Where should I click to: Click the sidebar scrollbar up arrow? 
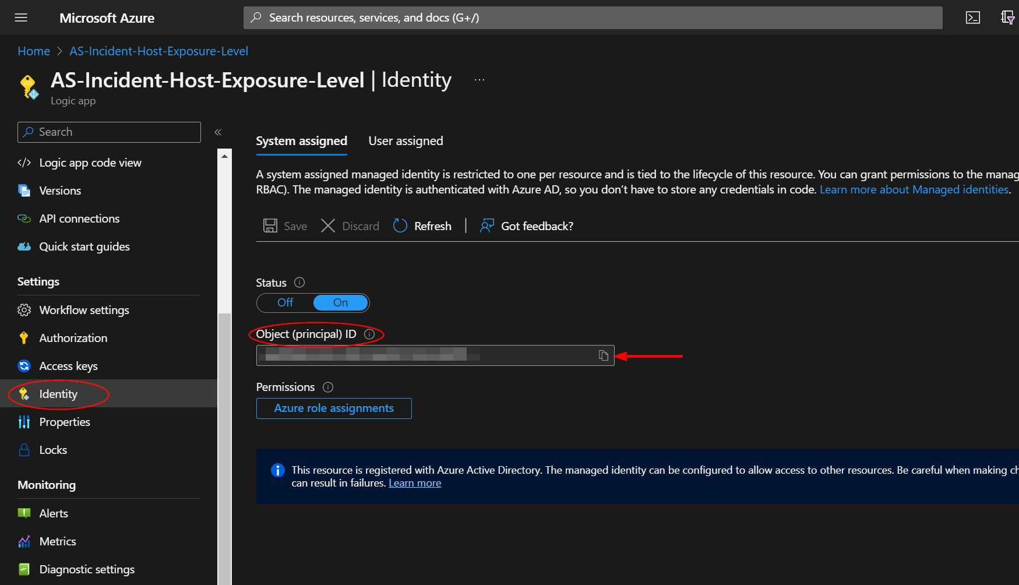point(224,156)
